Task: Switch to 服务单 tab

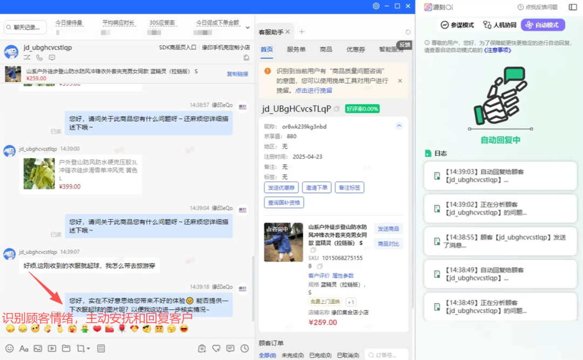Action: (296, 50)
